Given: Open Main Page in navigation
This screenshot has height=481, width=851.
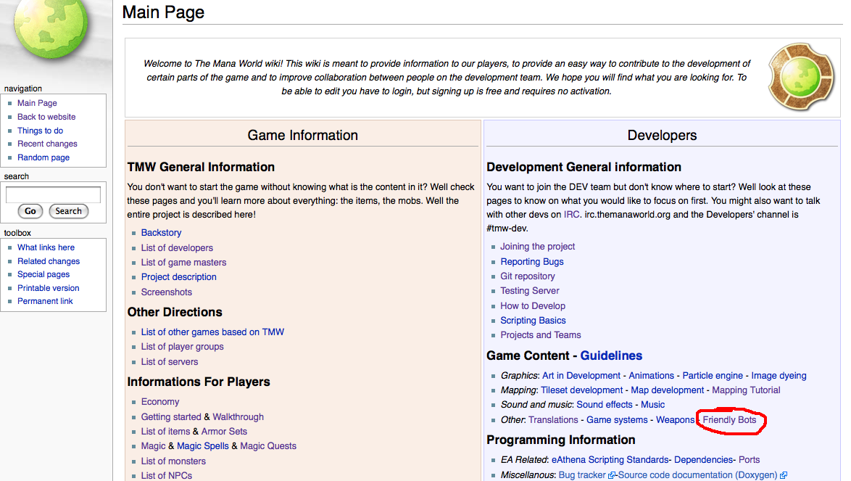Looking at the screenshot, I should (37, 103).
